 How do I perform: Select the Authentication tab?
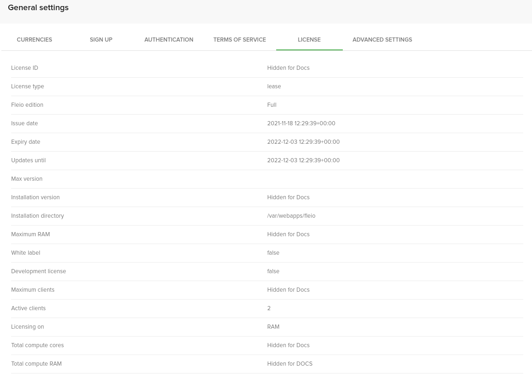click(x=168, y=40)
